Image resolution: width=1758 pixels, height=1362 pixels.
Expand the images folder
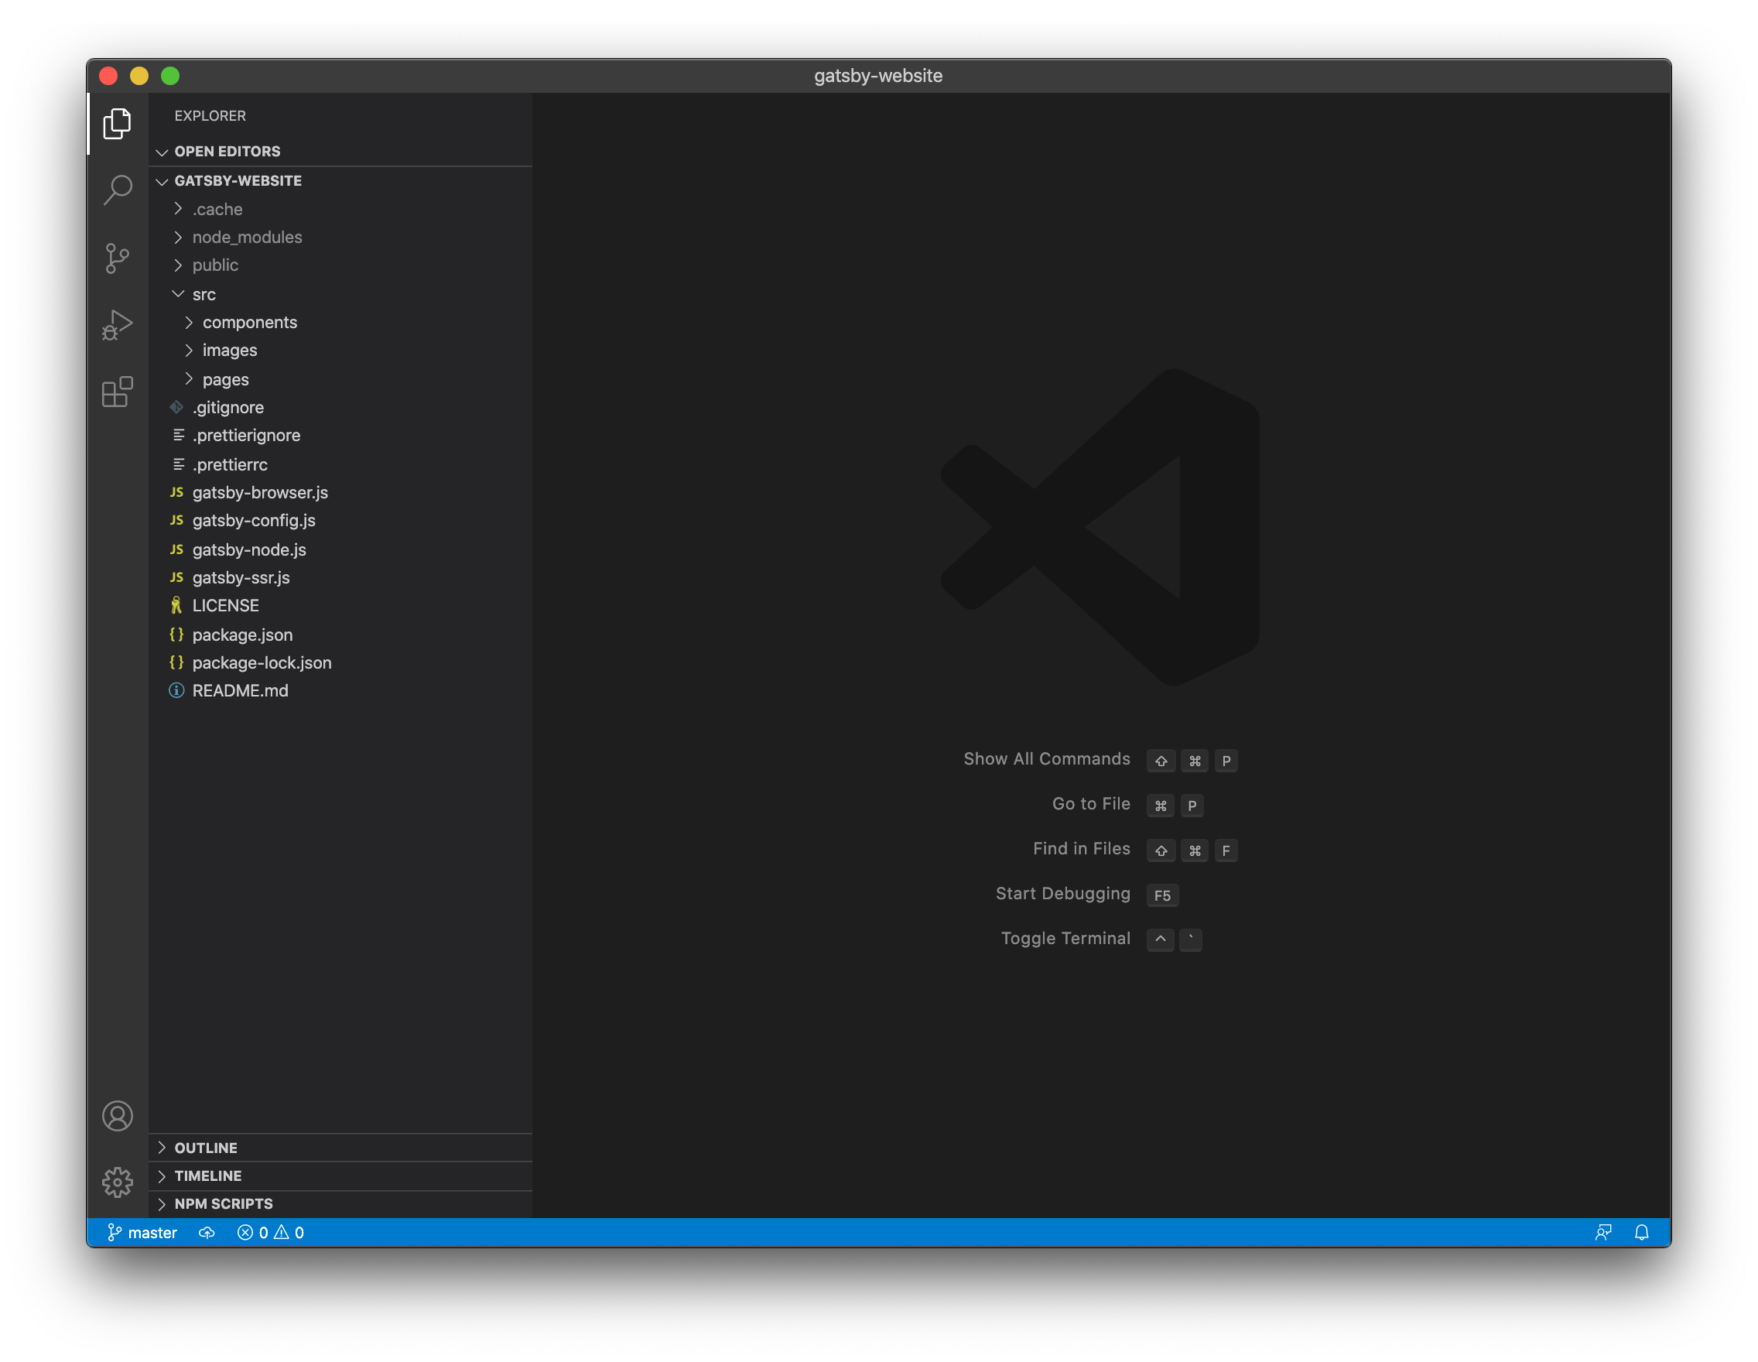[340, 351]
